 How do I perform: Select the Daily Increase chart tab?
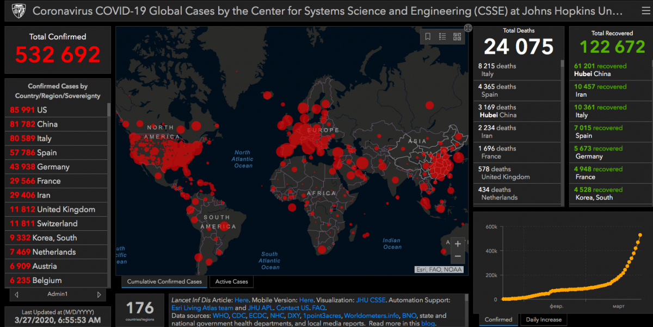click(544, 319)
